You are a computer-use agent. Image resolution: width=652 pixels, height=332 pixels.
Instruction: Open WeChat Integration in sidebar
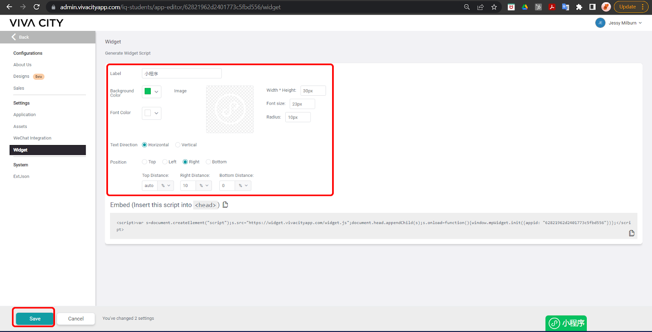tap(32, 138)
